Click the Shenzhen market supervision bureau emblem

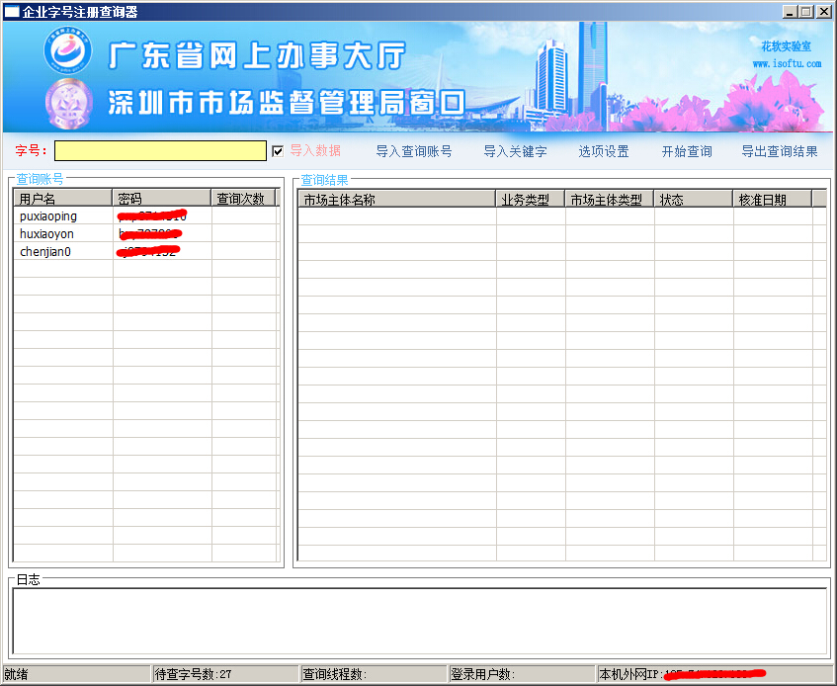click(68, 102)
